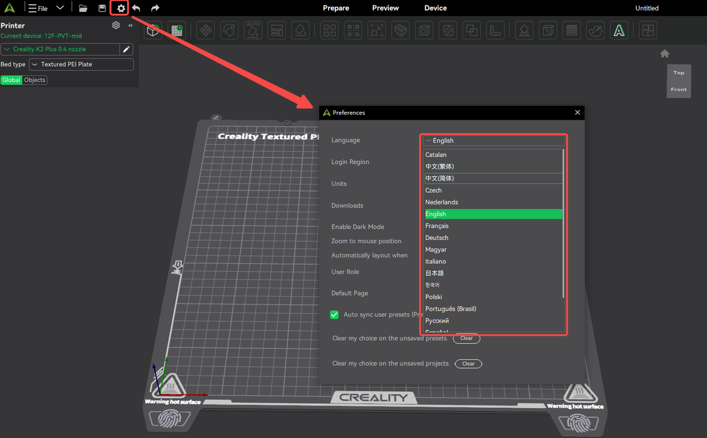The width and height of the screenshot is (707, 438).
Task: Click the Top face of the view cube
Action: (x=679, y=72)
